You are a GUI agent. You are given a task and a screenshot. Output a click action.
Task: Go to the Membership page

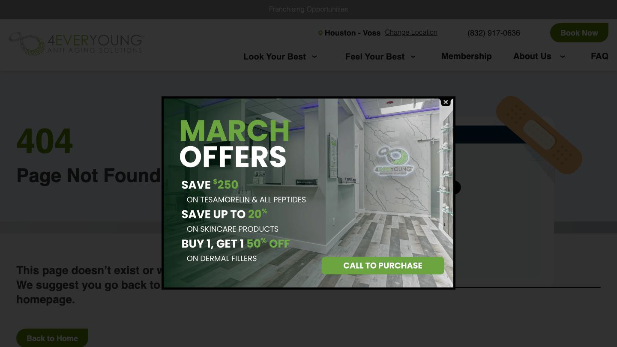pyautogui.click(x=466, y=56)
